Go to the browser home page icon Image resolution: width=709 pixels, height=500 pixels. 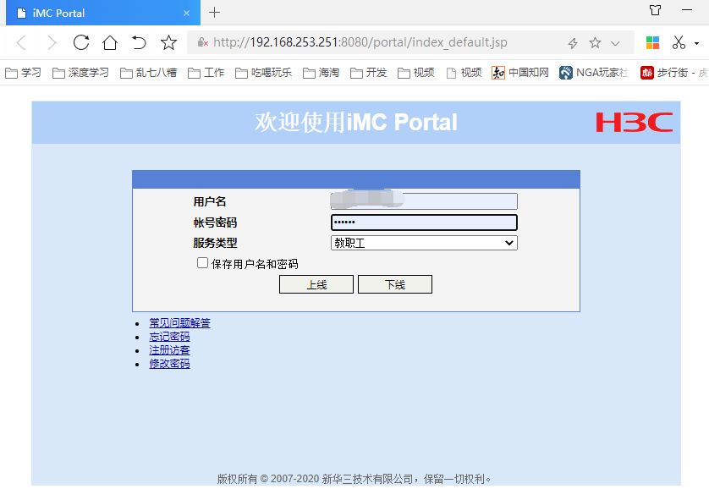110,42
